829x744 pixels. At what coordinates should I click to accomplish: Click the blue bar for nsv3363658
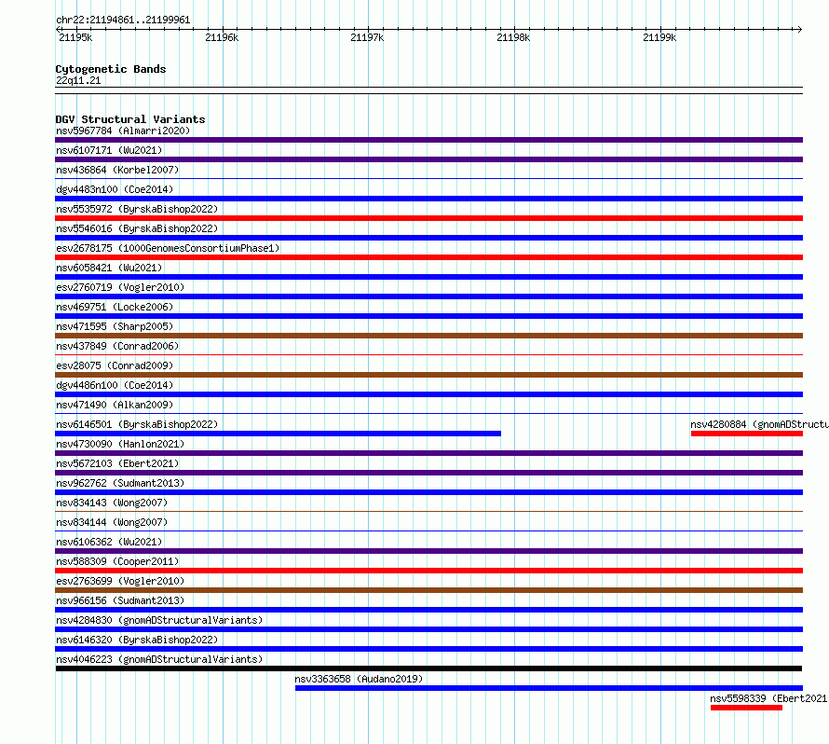pos(549,688)
